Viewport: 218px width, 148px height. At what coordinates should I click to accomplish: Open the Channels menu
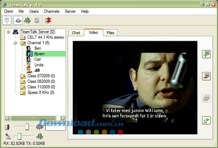click(52, 11)
